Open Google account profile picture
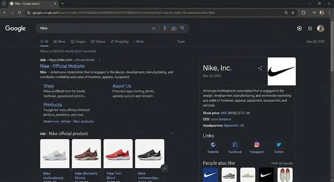334x182 pixels. pos(321,28)
